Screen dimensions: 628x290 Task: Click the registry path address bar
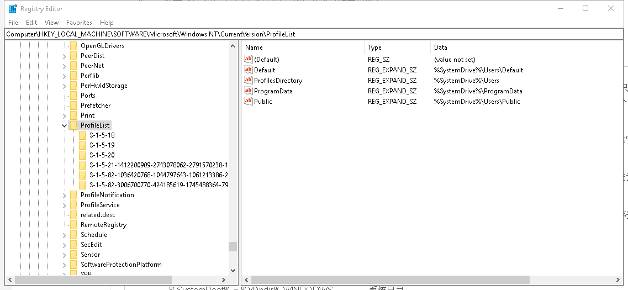pos(314,34)
